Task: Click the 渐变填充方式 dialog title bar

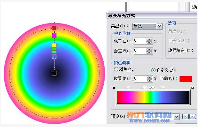Action: click(x=152, y=16)
